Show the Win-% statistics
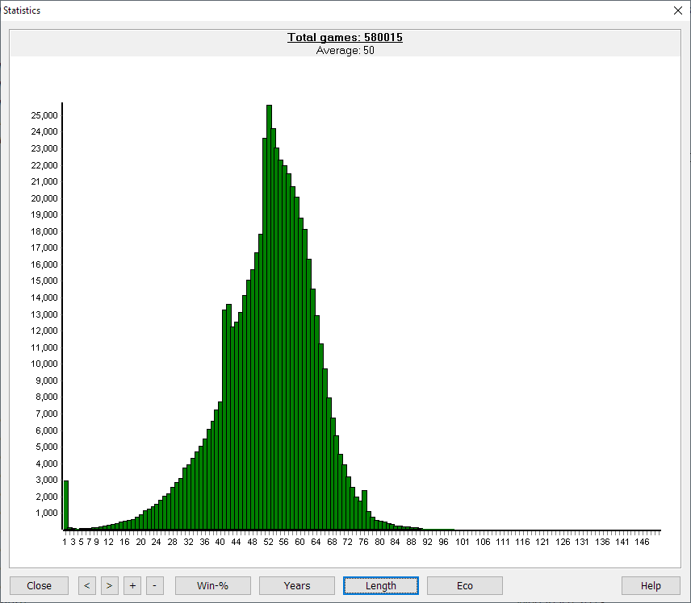Image resolution: width=691 pixels, height=603 pixels. coord(213,585)
